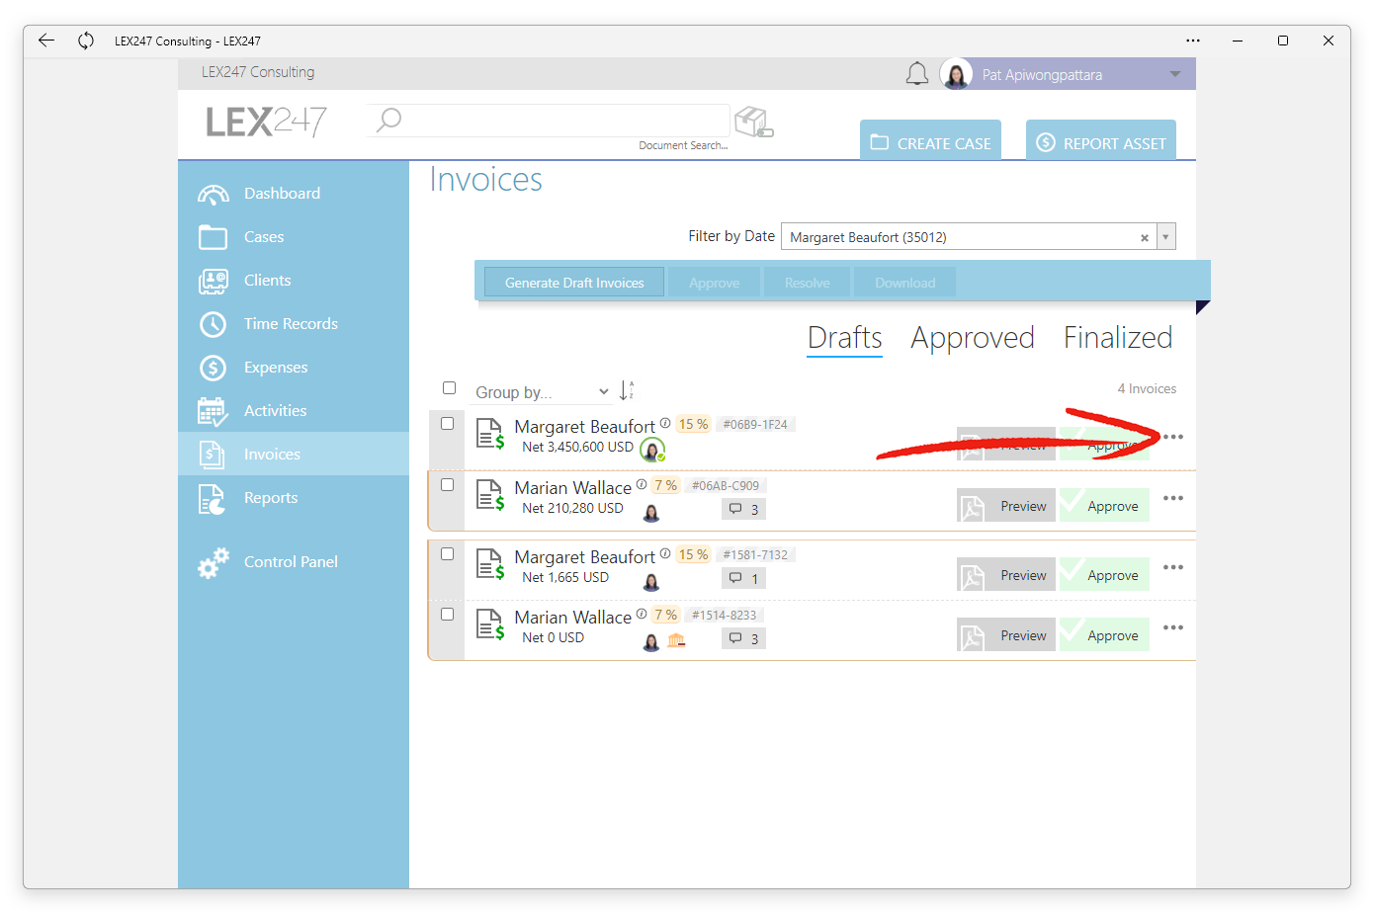Open comments bubble on invoice #1581-7132
Image resolution: width=1374 pixels, height=914 pixels.
(x=743, y=579)
